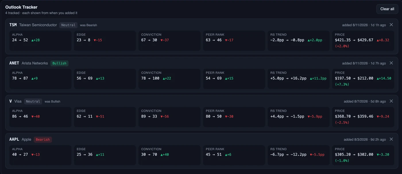Click Visa's Price card showing $359.46
The width and height of the screenshot is (402, 174).
click(363, 117)
